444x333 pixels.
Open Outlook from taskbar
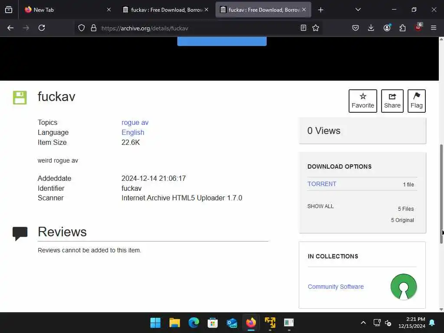pos(232,323)
